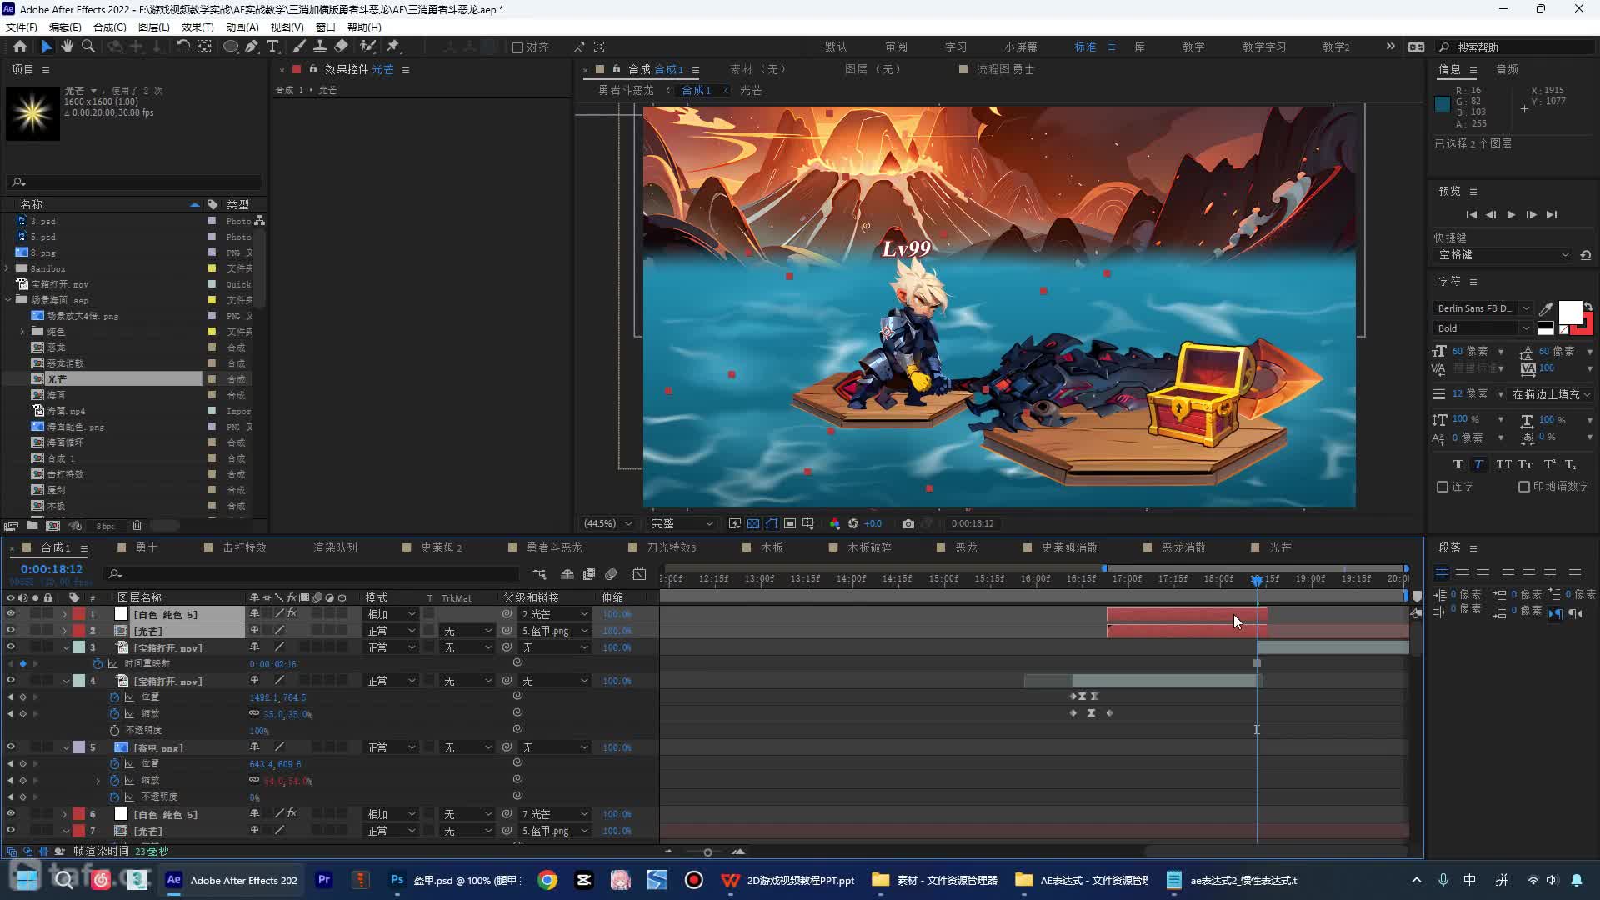Open TrkMat dropdown for layer 2 光芒
The image size is (1600, 900).
pyautogui.click(x=467, y=631)
